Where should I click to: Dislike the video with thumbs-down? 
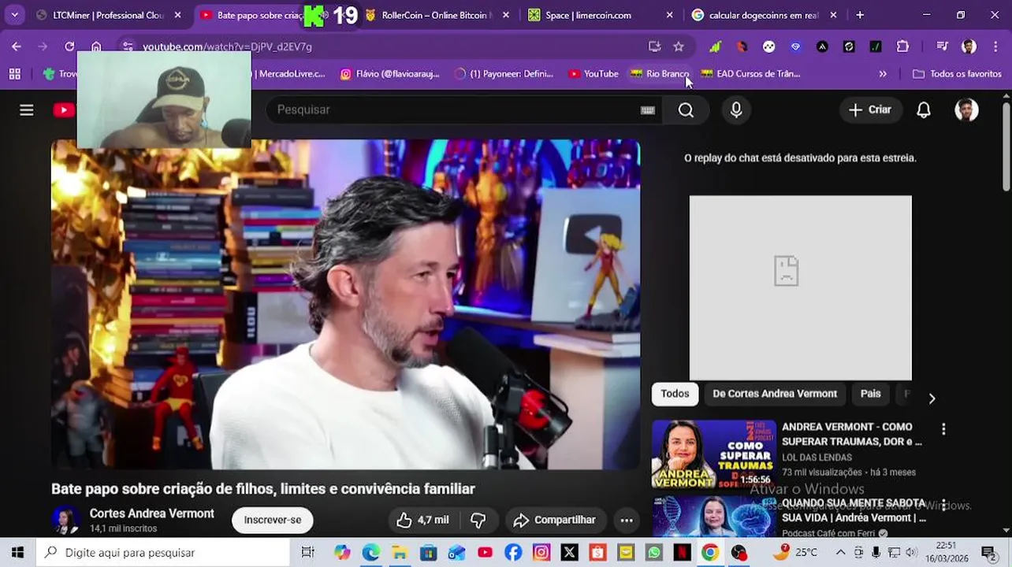(478, 520)
